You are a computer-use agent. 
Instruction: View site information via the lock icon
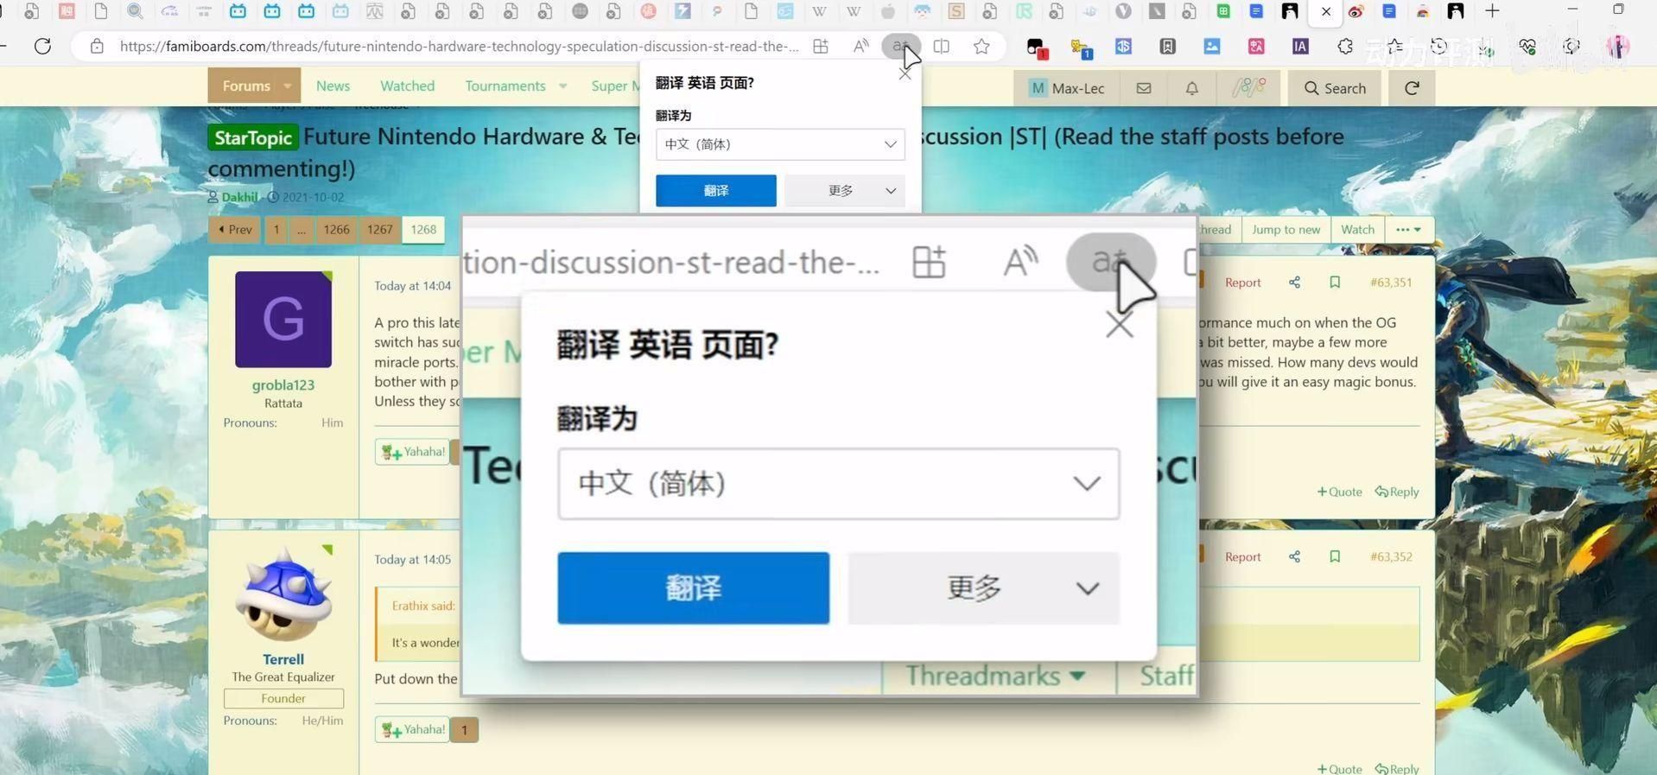point(97,47)
